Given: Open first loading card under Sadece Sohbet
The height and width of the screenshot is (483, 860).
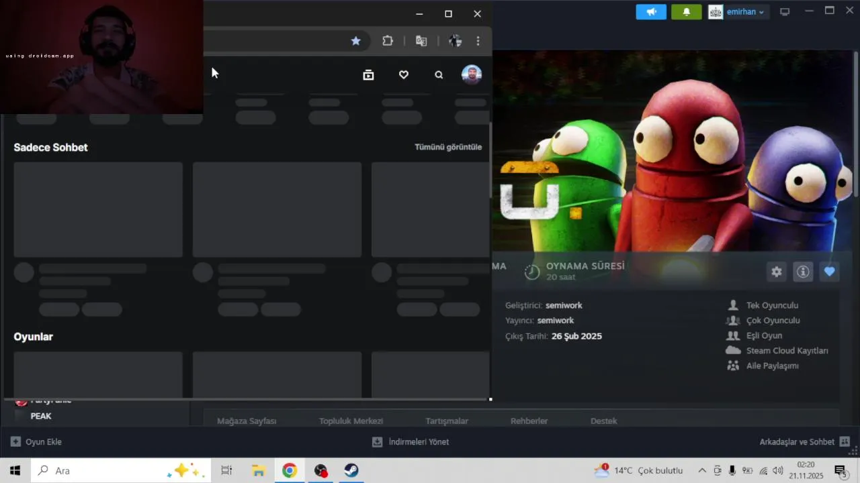Looking at the screenshot, I should (x=98, y=209).
